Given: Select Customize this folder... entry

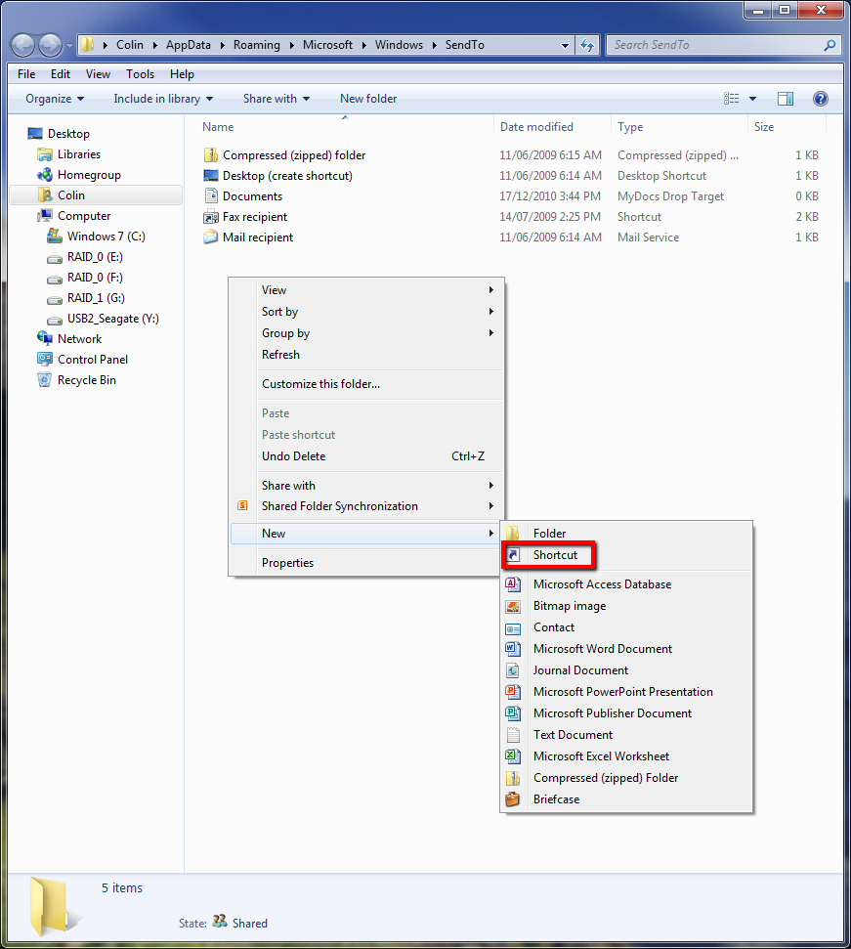Looking at the screenshot, I should [x=366, y=384].
